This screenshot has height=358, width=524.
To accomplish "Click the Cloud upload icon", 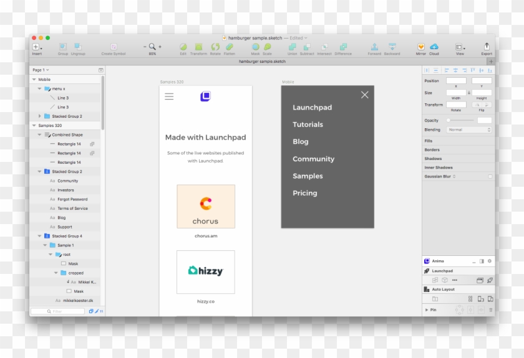I will point(434,47).
